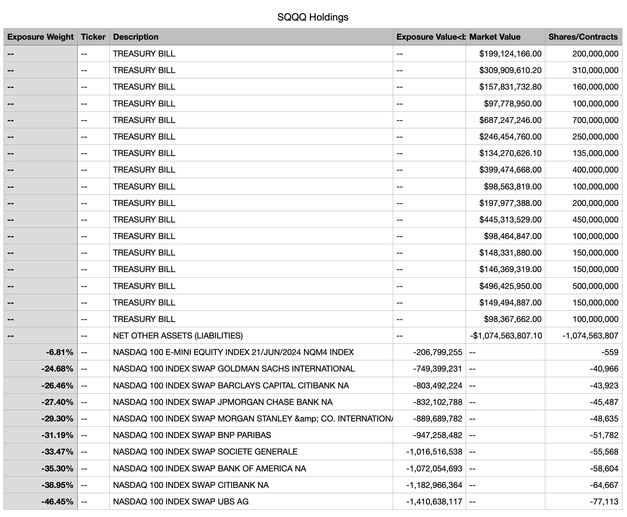Click exposure value -206,799,255
Screen dimensions: 627x517
429,352
